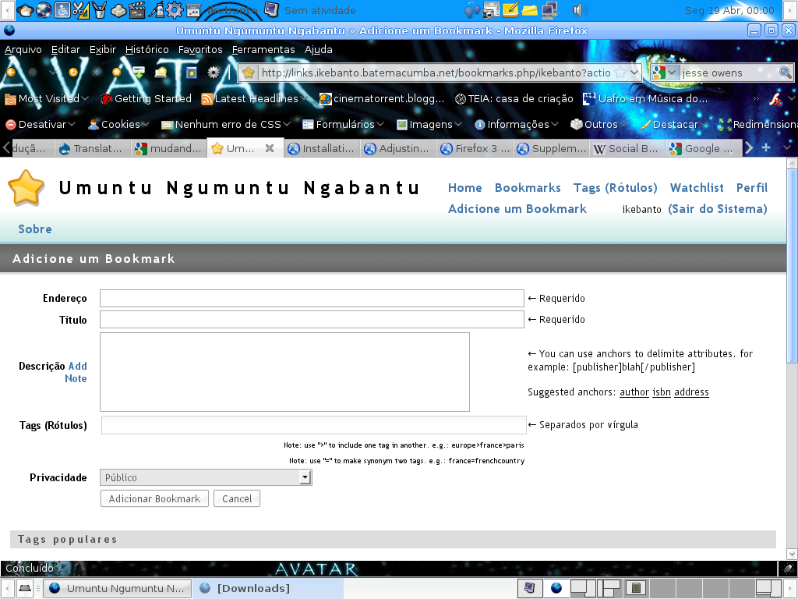The width and height of the screenshot is (798, 599).
Task: Open the volume speaker in top panel
Action: tap(580, 9)
